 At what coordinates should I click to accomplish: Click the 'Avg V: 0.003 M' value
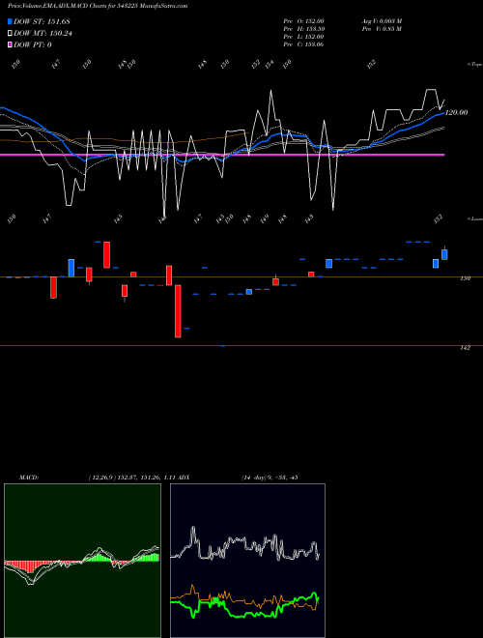point(382,21)
